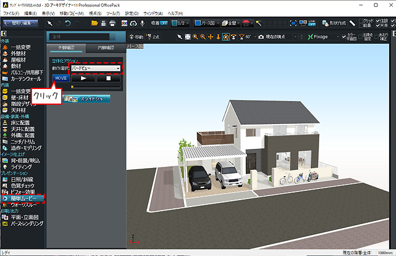Open 日照/斜線 sunlight check

[x=22, y=179]
